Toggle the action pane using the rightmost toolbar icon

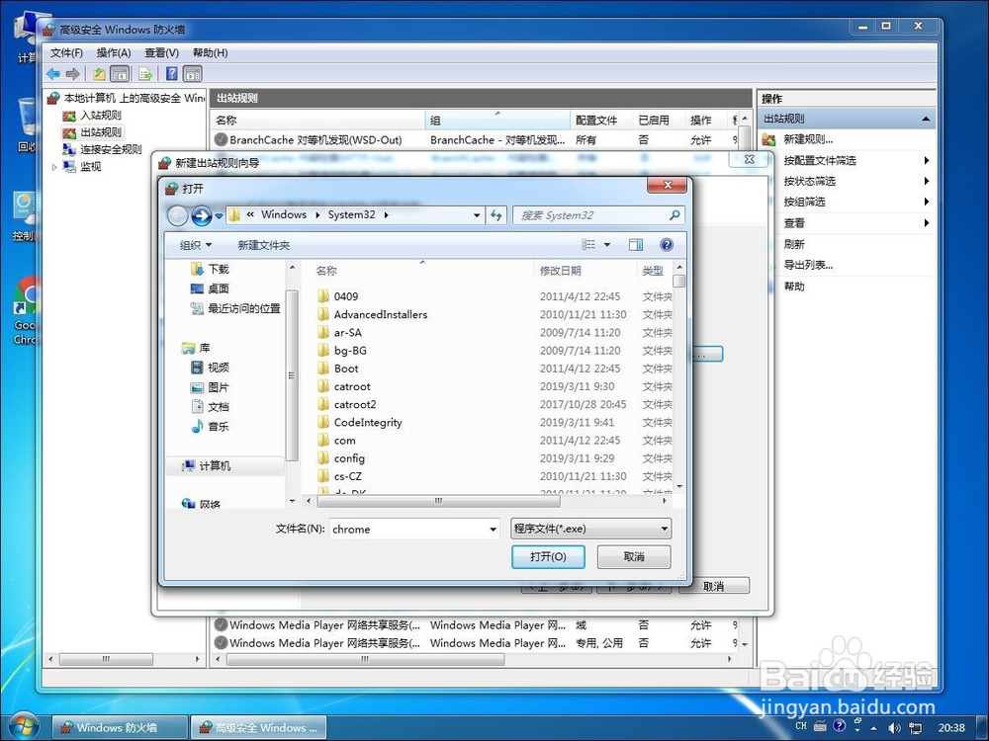(x=193, y=73)
